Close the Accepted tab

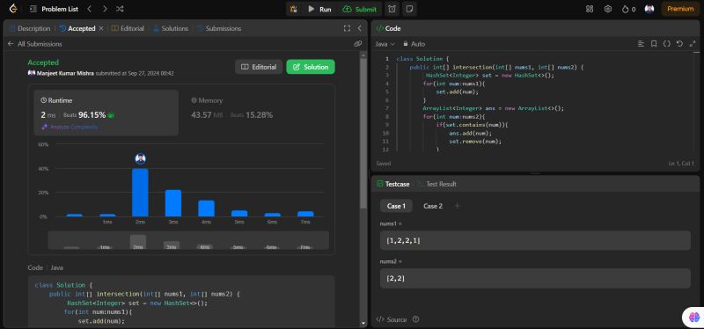(x=101, y=28)
